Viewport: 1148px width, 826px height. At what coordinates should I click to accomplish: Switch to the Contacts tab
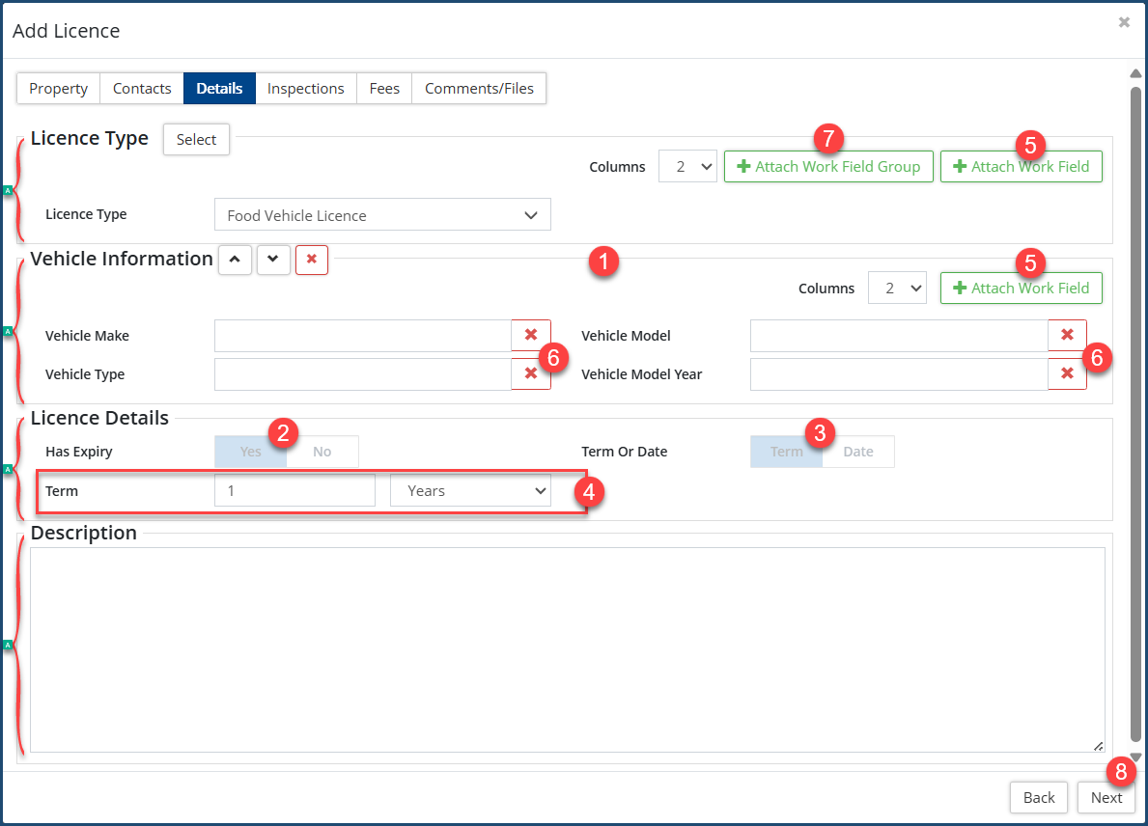click(x=142, y=89)
